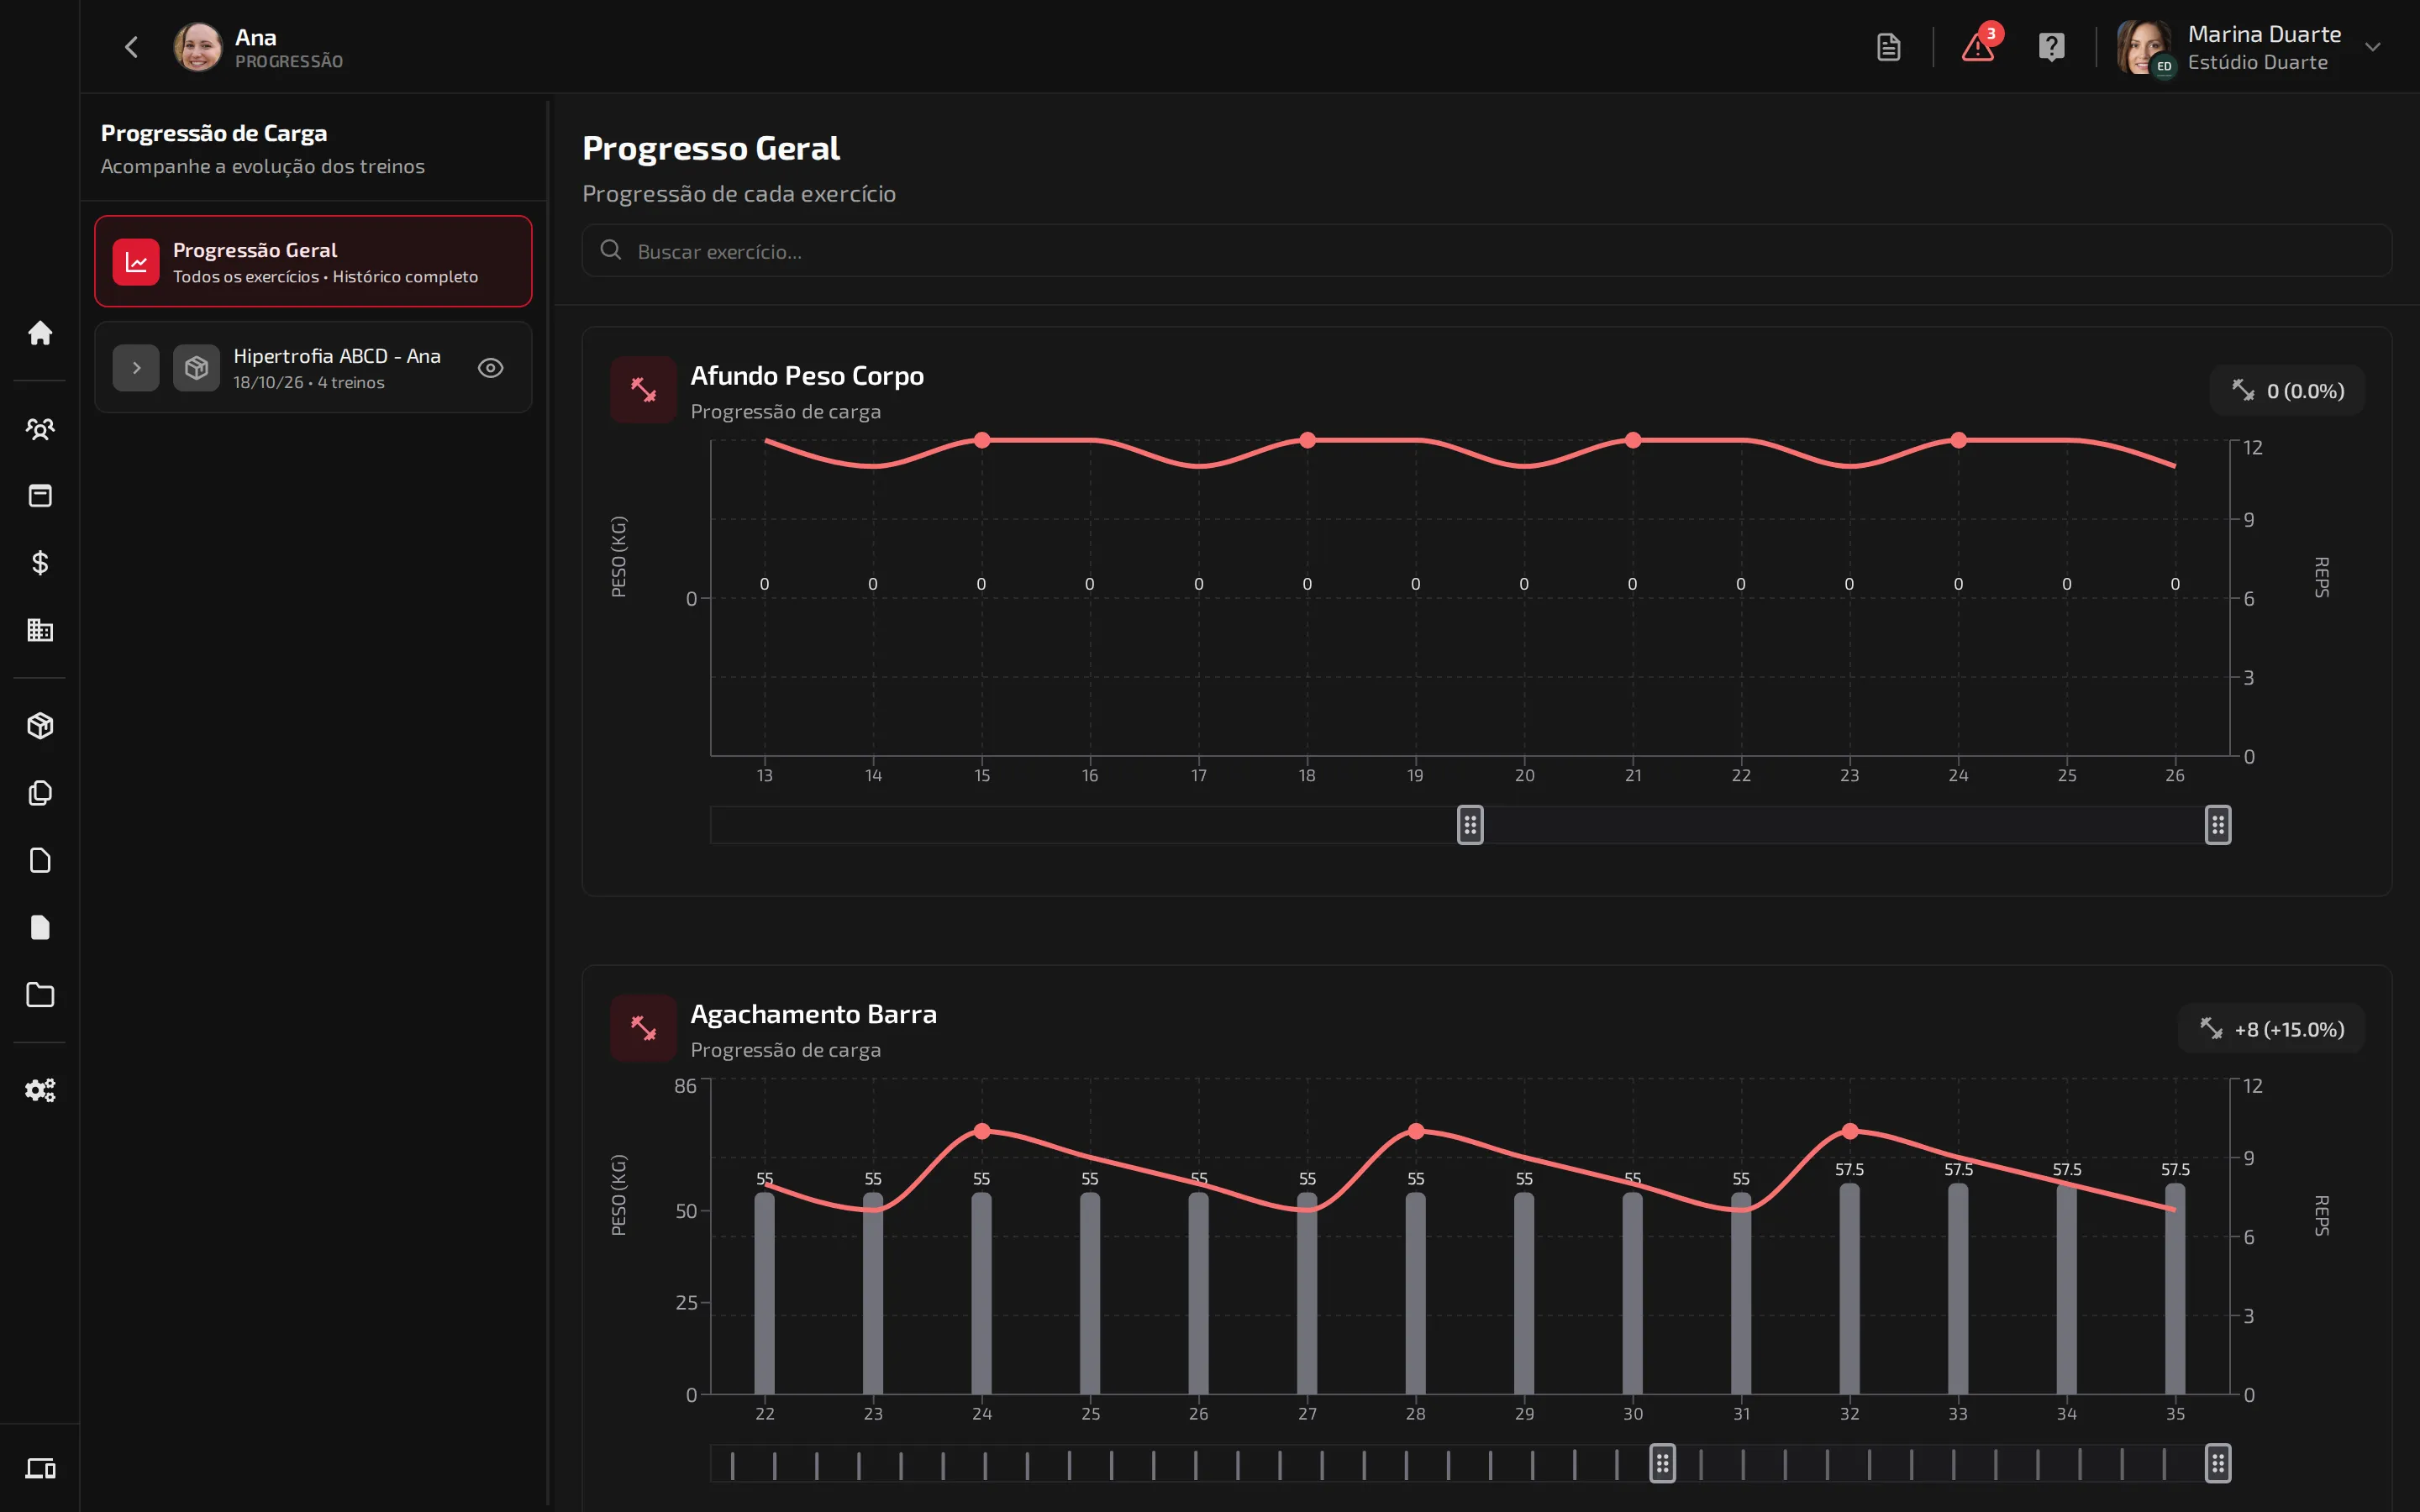Image resolution: width=2420 pixels, height=1512 pixels.
Task: Click Marina Duarte's profile photo
Action: [2143, 46]
